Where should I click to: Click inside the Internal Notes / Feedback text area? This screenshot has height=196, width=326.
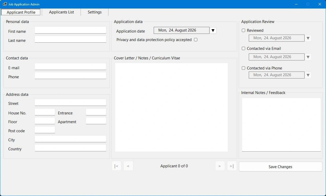281,124
